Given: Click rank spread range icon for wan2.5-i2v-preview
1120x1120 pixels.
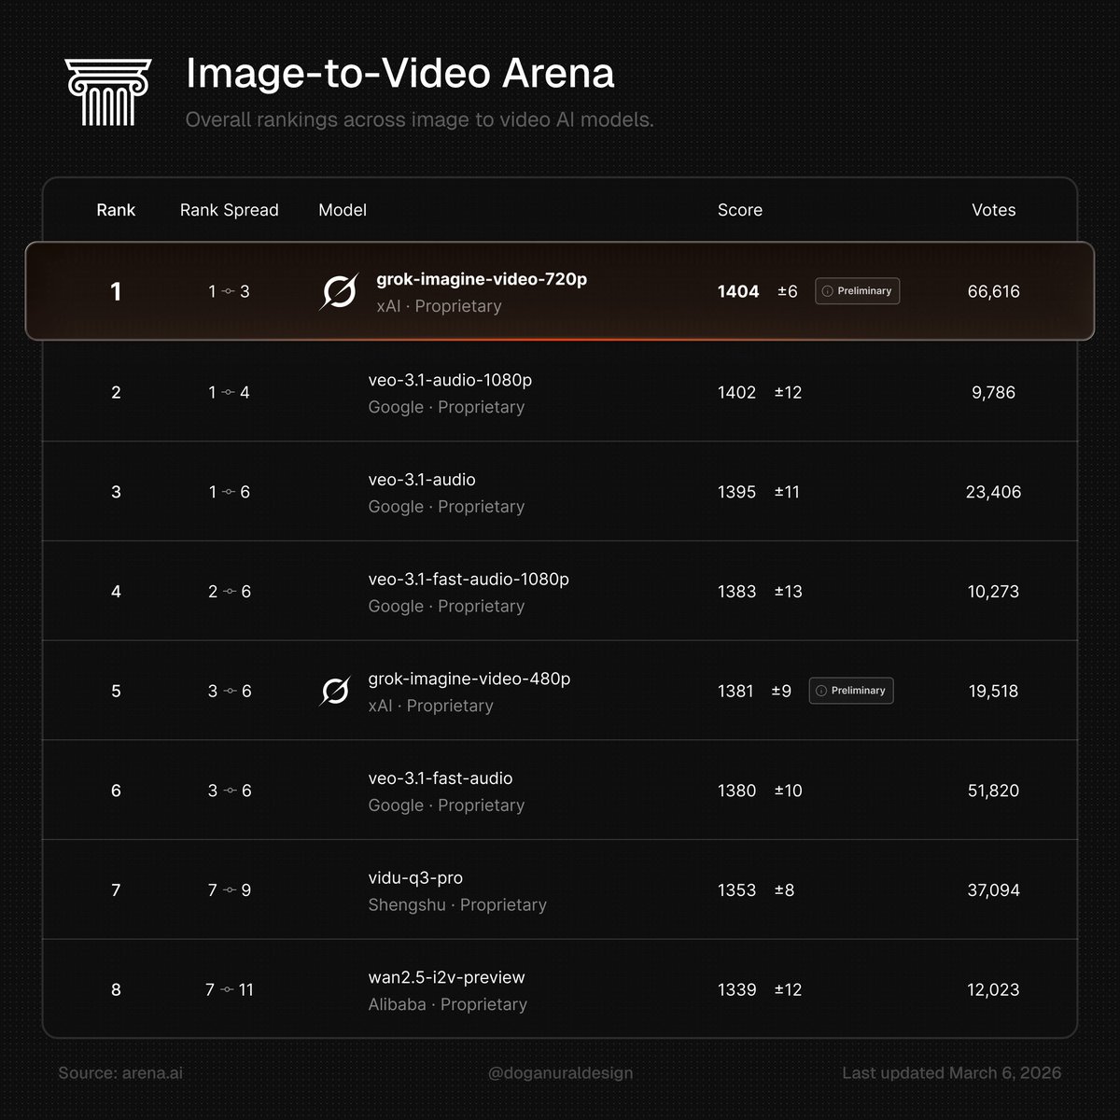Looking at the screenshot, I should (227, 990).
